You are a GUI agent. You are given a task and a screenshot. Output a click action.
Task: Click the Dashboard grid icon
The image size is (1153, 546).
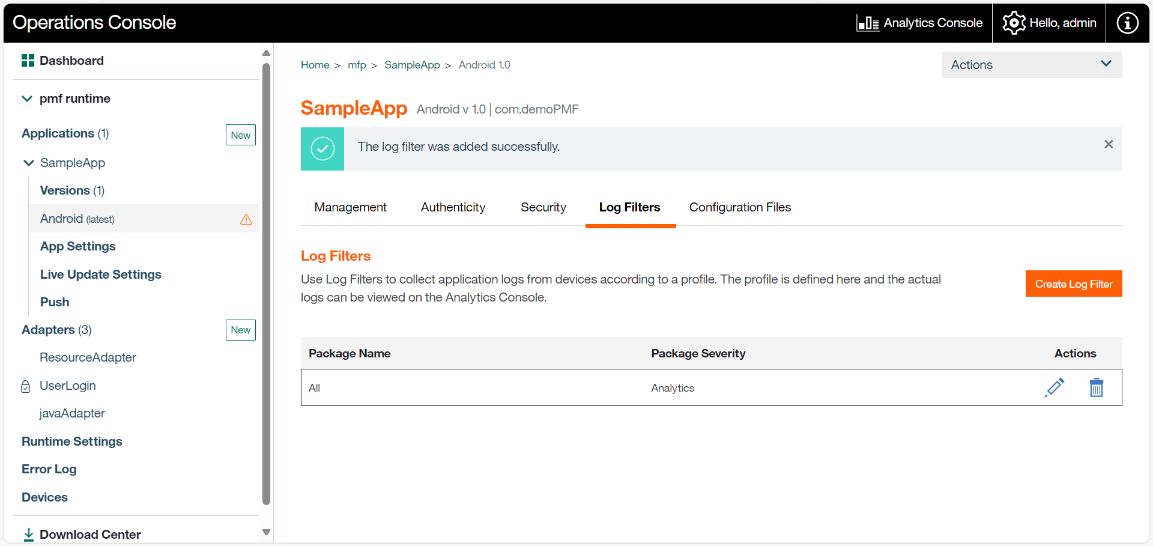pyautogui.click(x=28, y=61)
